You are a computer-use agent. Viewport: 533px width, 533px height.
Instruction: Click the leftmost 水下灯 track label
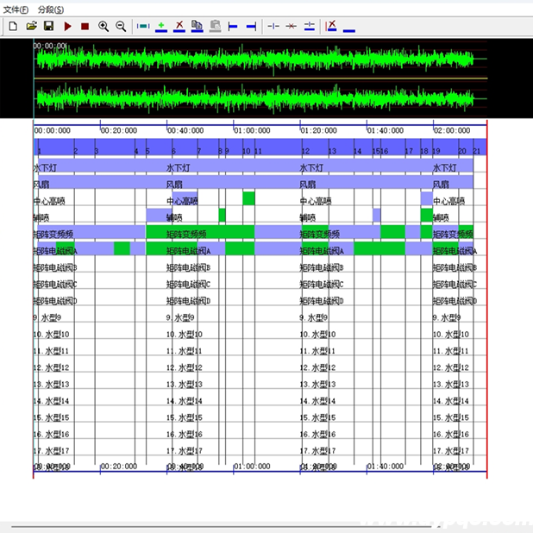(45, 168)
